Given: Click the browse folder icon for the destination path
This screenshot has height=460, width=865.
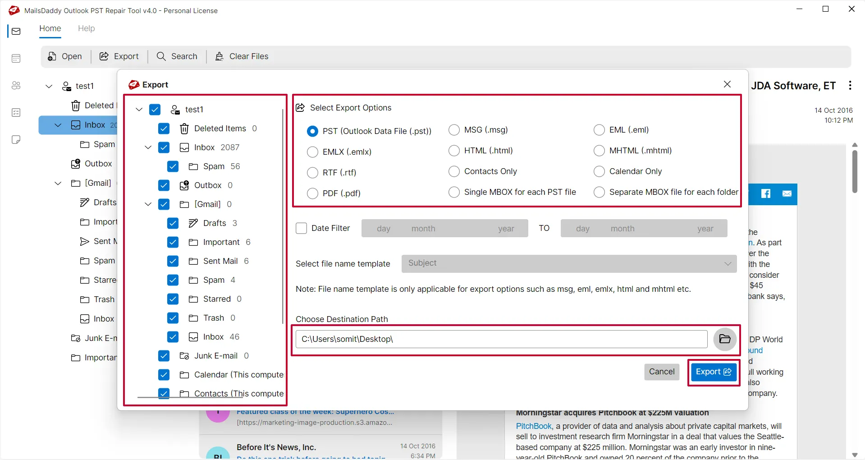Looking at the screenshot, I should point(725,339).
